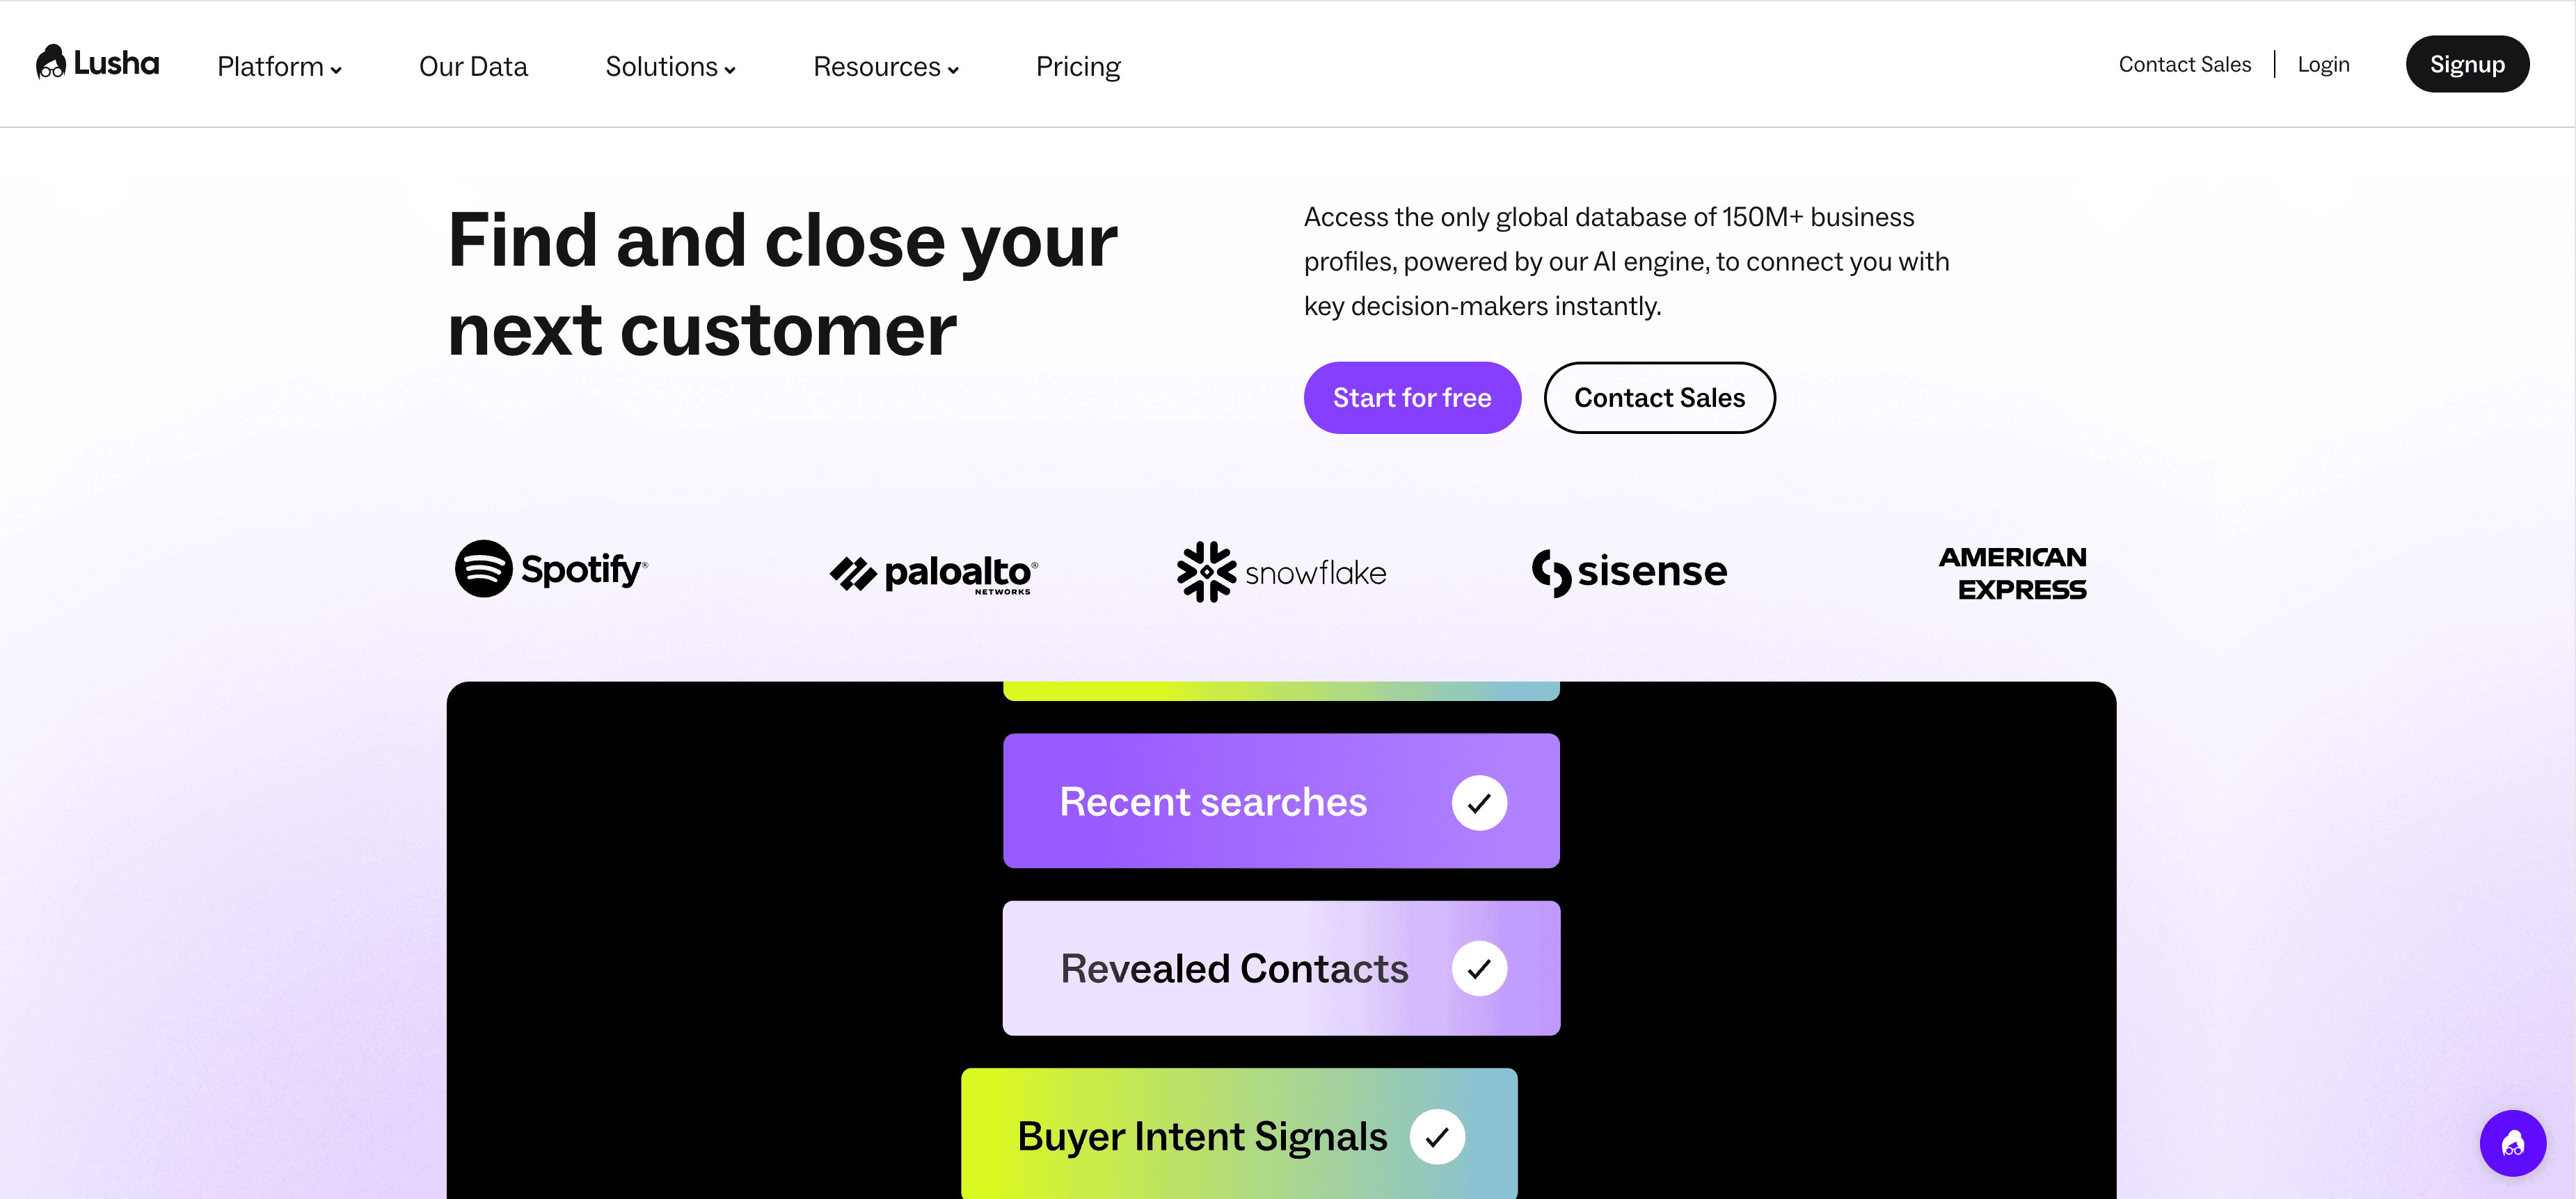Image resolution: width=2576 pixels, height=1199 pixels.
Task: Click the Contact Sales link in header
Action: point(2184,65)
